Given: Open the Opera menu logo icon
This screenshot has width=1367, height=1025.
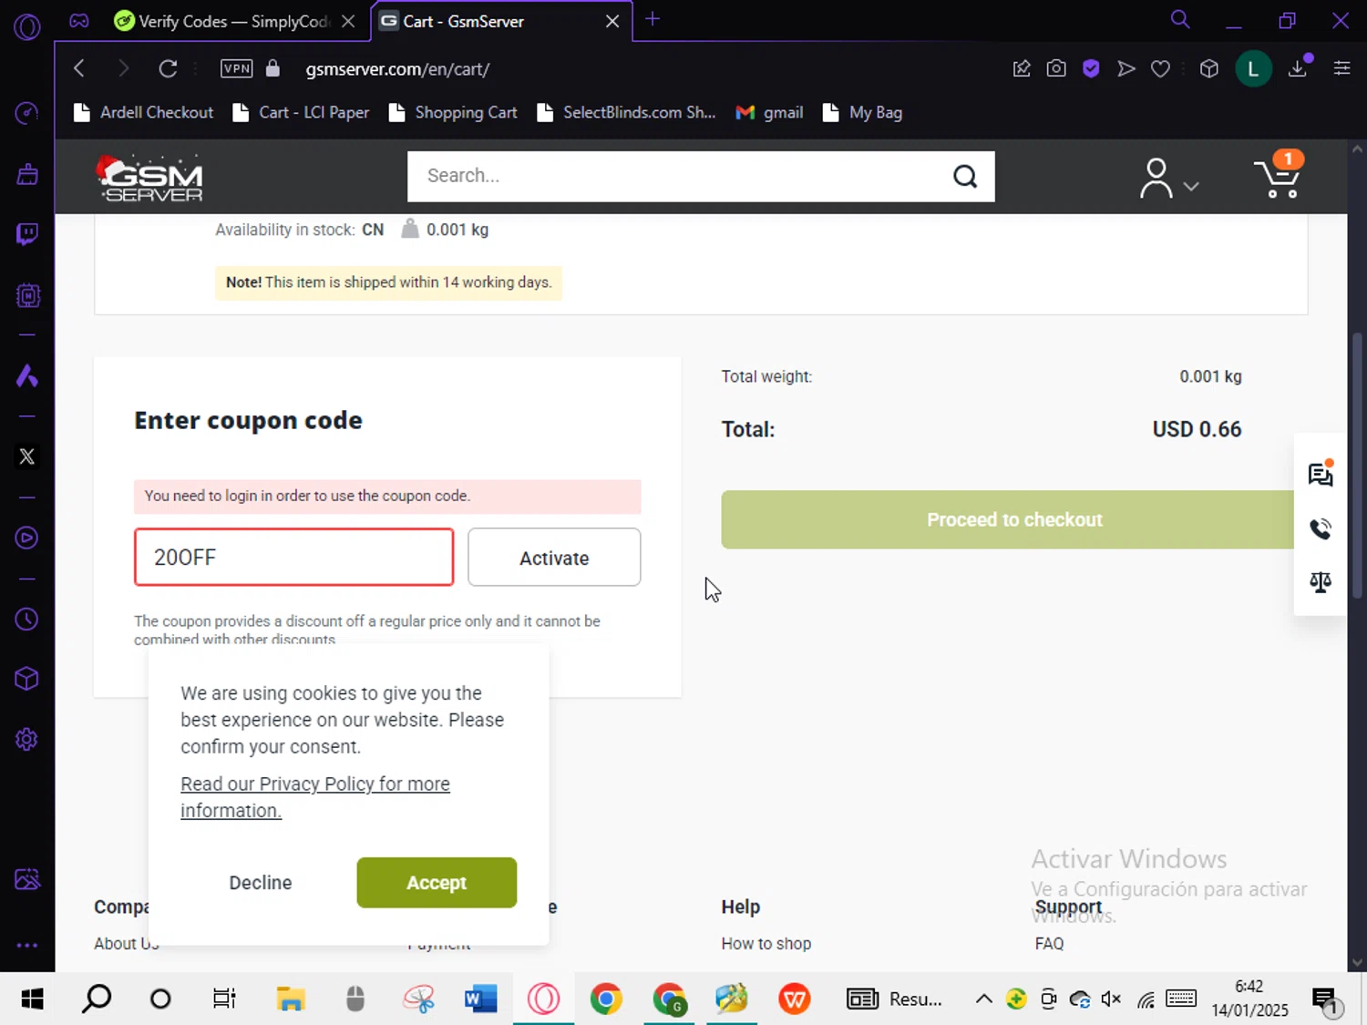Looking at the screenshot, I should click(27, 26).
